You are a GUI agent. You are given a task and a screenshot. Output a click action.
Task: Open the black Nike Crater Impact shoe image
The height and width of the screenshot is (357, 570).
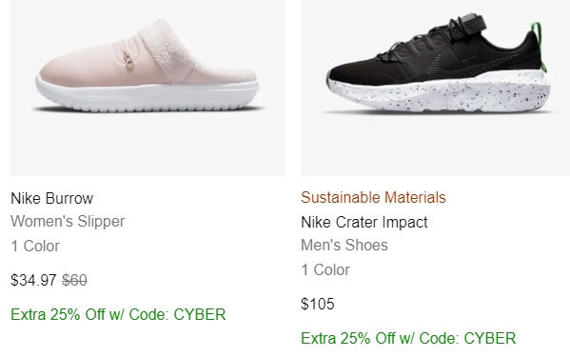click(x=435, y=88)
